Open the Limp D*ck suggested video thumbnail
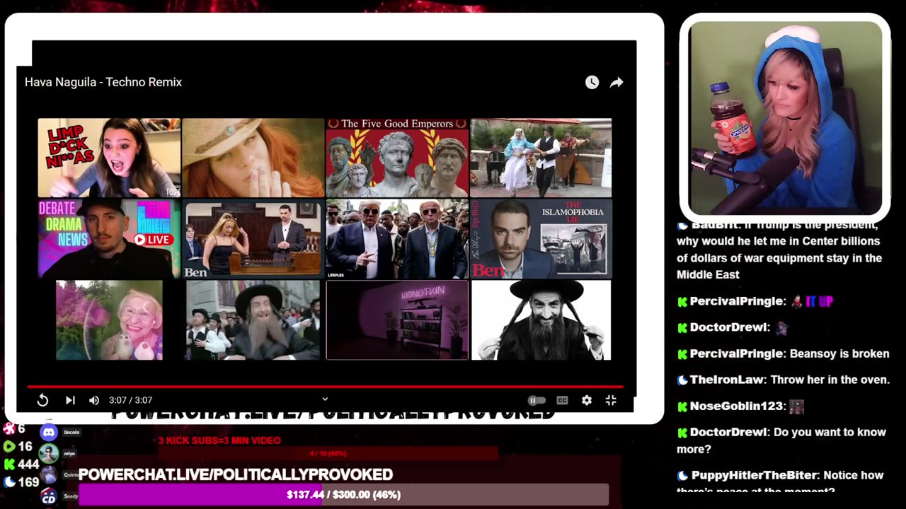Viewport: 906px width, 509px height. tap(109, 158)
